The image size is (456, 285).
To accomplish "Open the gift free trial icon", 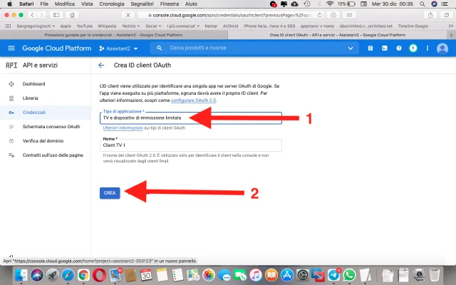I will 370,48.
